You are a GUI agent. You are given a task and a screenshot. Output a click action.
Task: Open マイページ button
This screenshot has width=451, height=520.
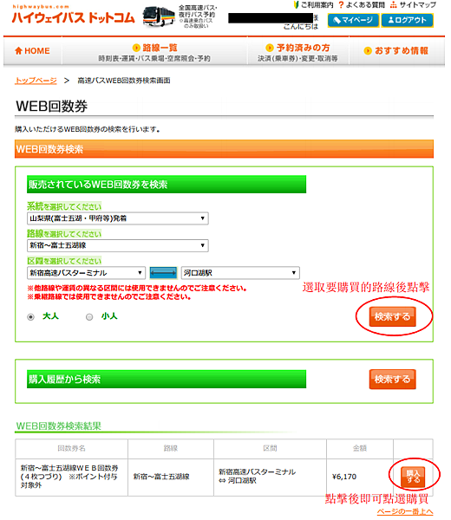(x=353, y=20)
